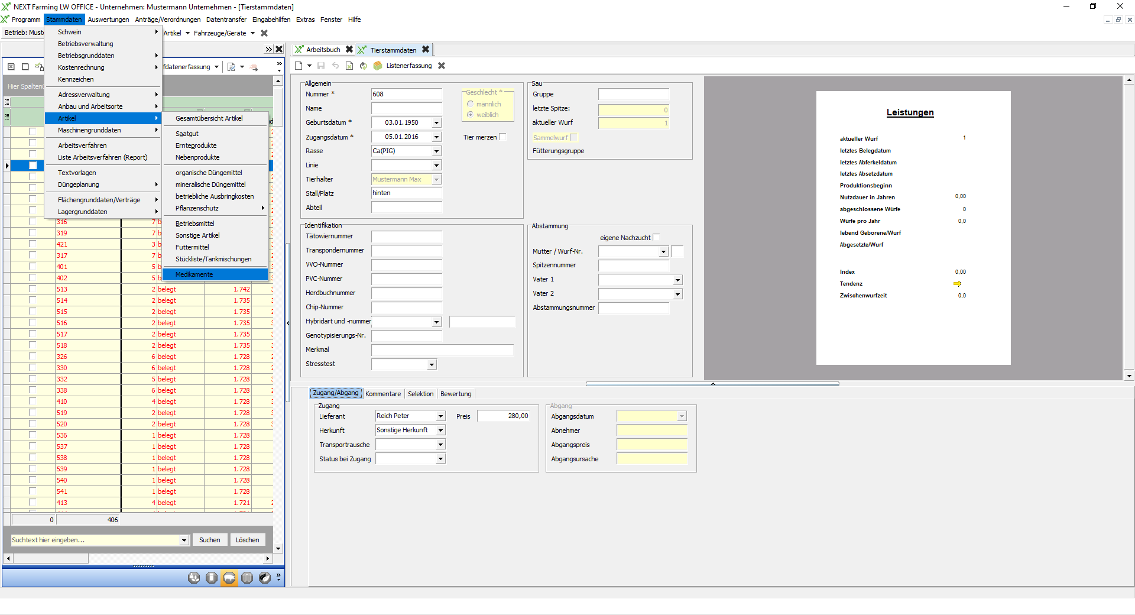Tick the eigene Nachzucht checkbox
Image resolution: width=1135 pixels, height=615 pixels.
[x=656, y=238]
